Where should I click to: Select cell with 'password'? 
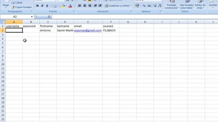31,26
